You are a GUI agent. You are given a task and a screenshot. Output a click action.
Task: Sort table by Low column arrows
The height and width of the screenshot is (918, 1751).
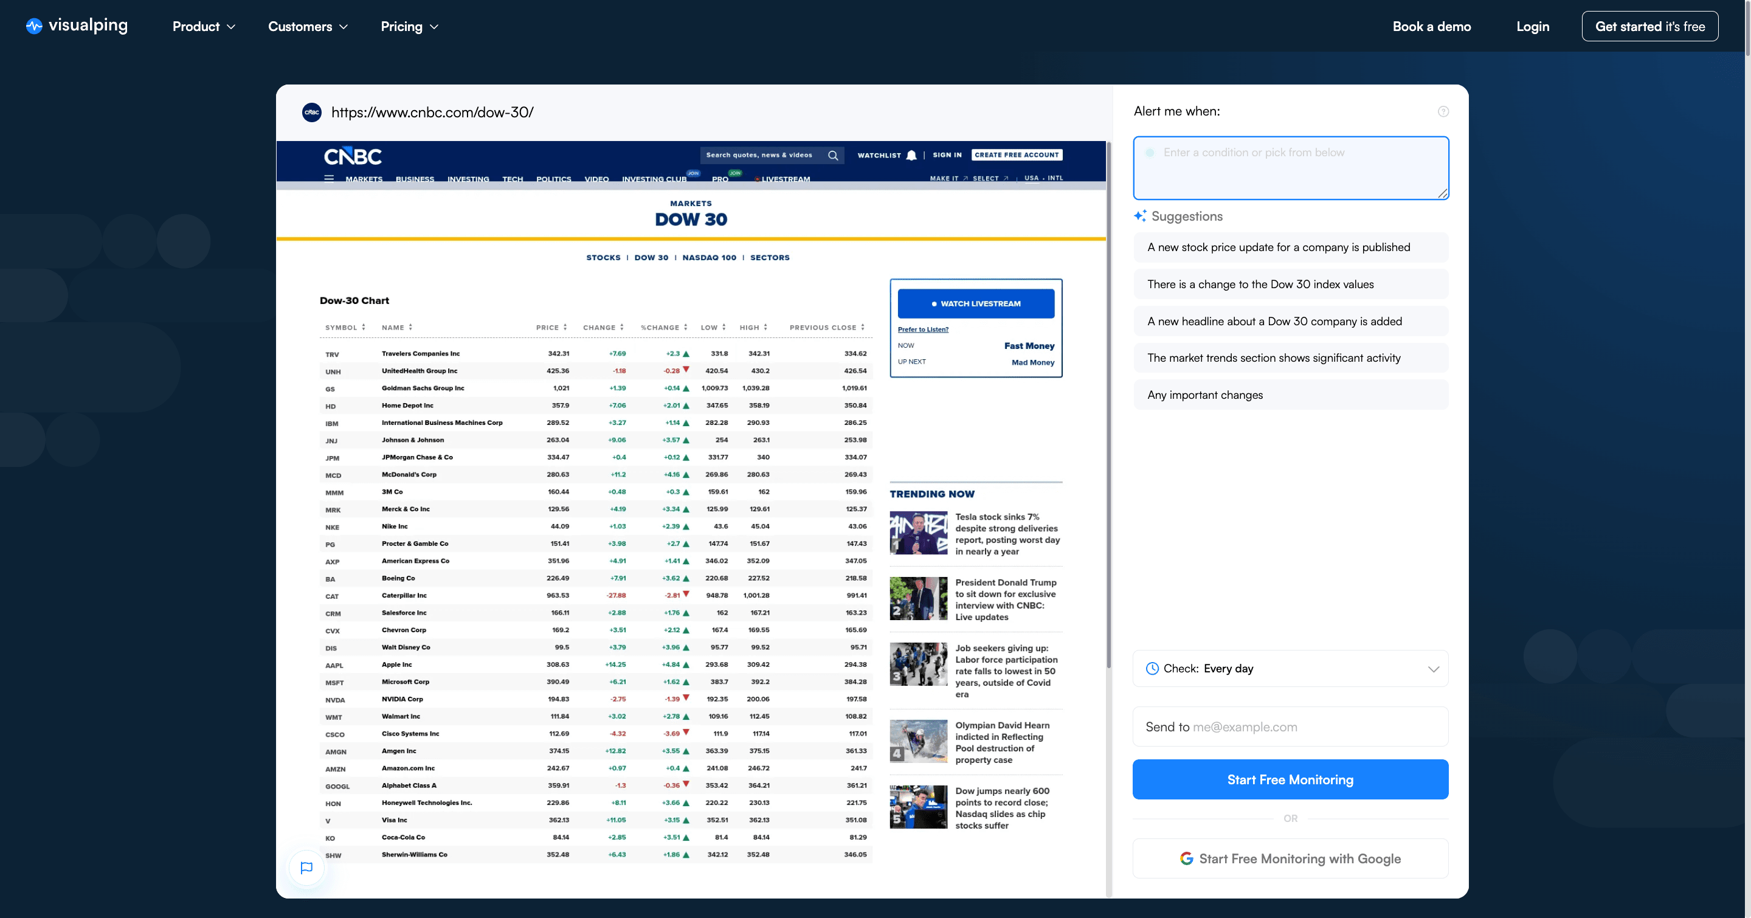724,328
